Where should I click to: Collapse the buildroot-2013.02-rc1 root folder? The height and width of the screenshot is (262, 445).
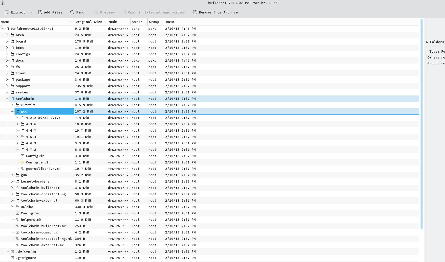(2, 29)
